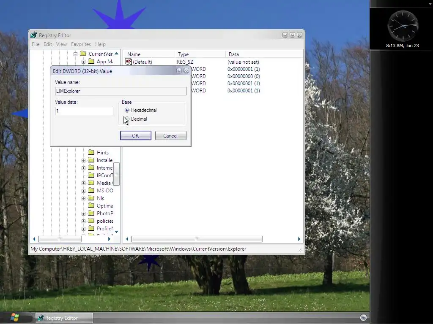Select the PhotoP folder icon
Screen dimensions: 433x324
point(91,213)
